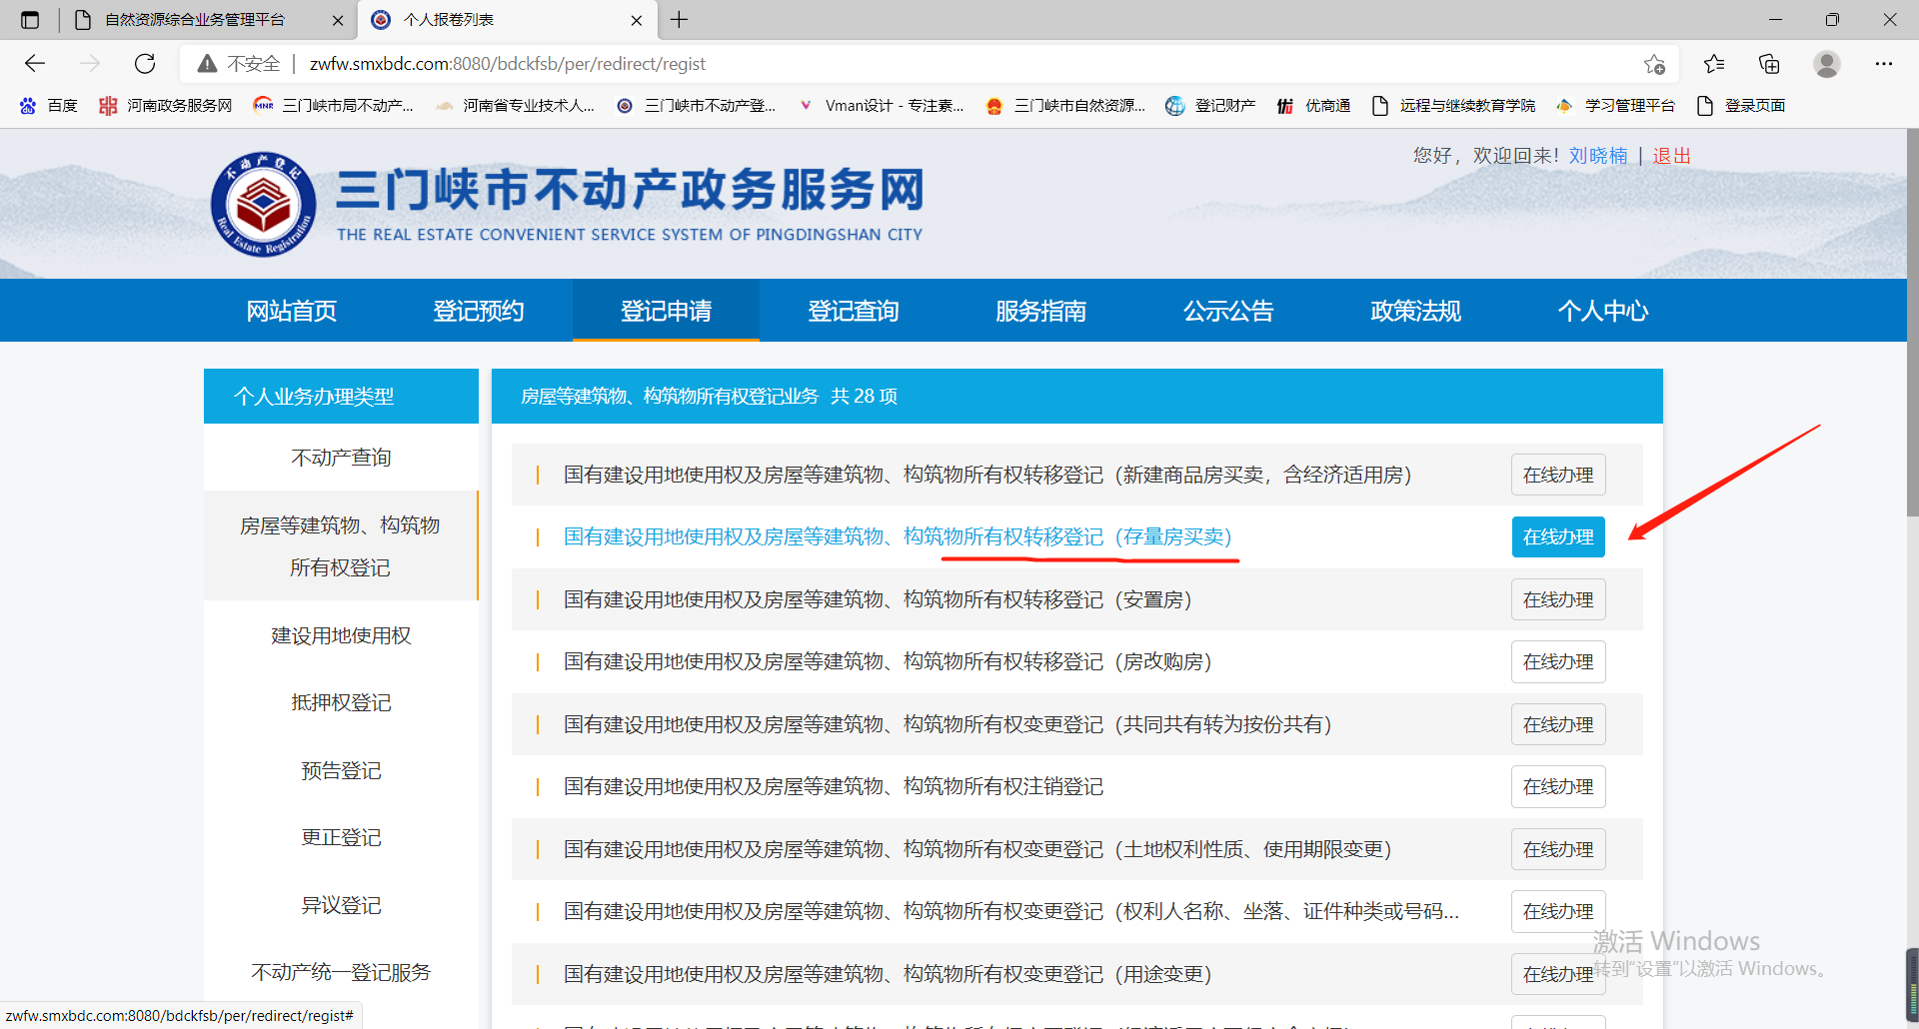Open the 百度 bookmark
Screen dimensions: 1919x1029
[x=48, y=106]
